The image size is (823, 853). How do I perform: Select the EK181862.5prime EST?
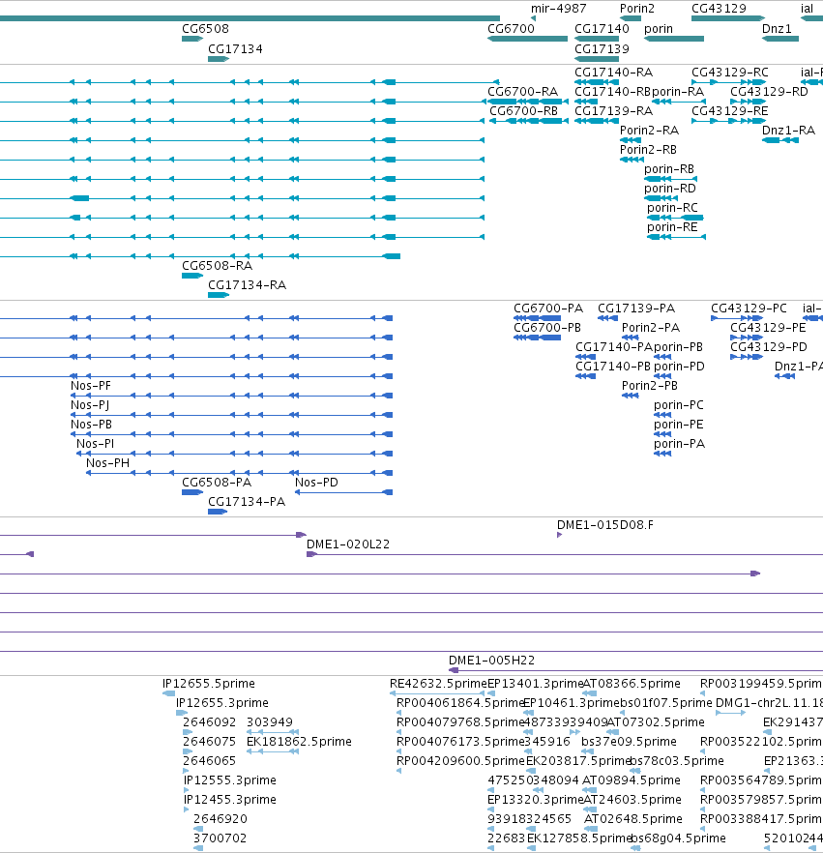(x=273, y=751)
